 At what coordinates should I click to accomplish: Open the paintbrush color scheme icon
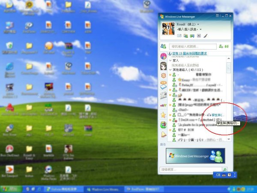(x=205, y=36)
